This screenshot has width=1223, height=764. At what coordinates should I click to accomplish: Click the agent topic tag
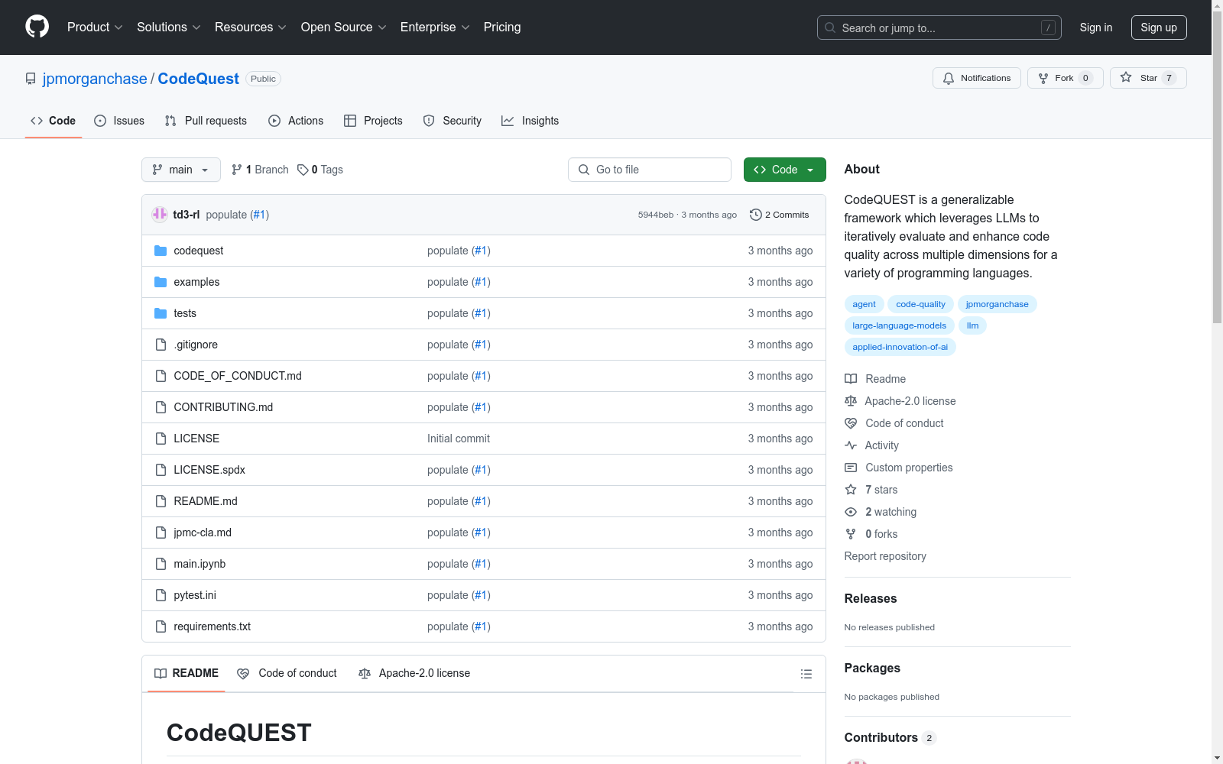864,304
